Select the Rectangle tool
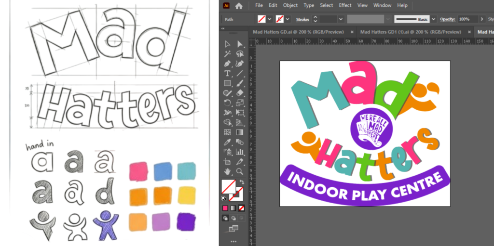494x246 pixels. pos(227,83)
